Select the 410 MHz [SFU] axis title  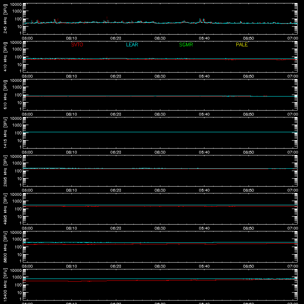(x=5, y=57)
